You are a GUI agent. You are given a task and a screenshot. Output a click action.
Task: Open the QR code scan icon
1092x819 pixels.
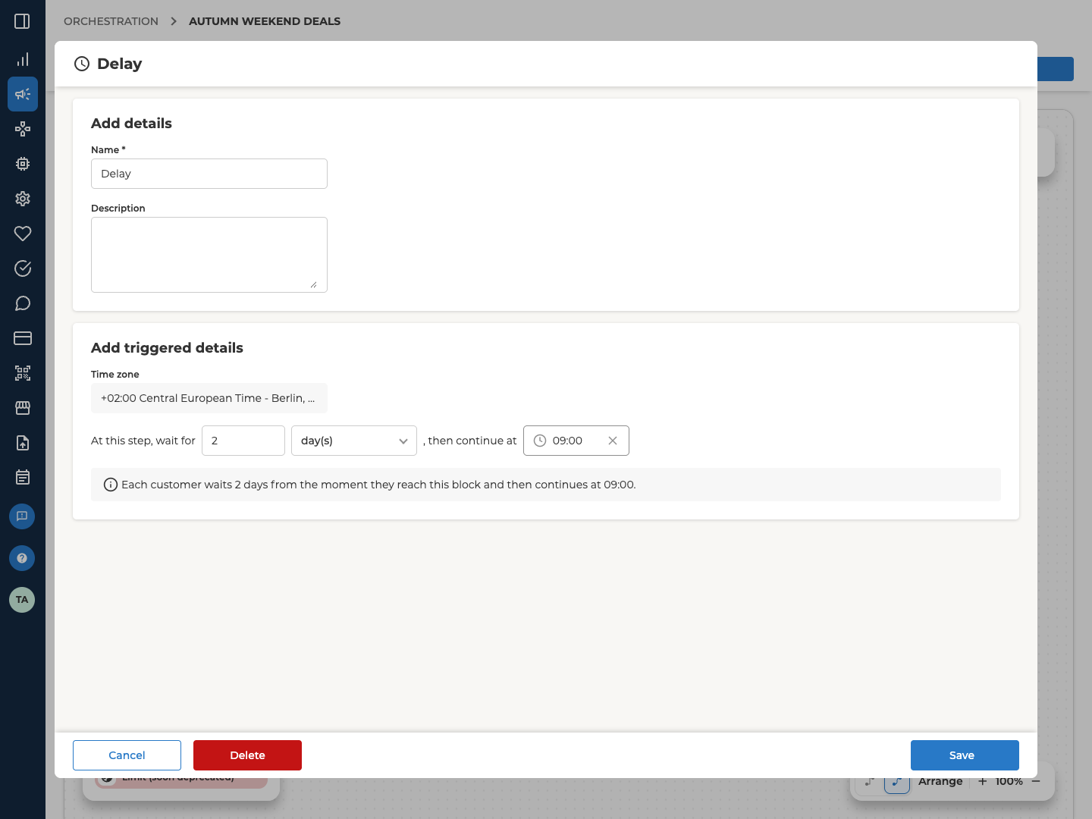coord(23,373)
